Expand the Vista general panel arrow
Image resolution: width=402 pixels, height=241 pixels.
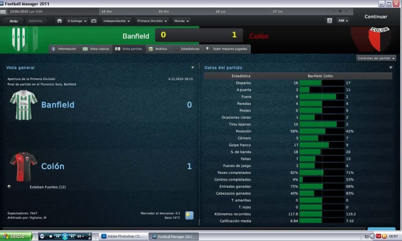point(193,68)
